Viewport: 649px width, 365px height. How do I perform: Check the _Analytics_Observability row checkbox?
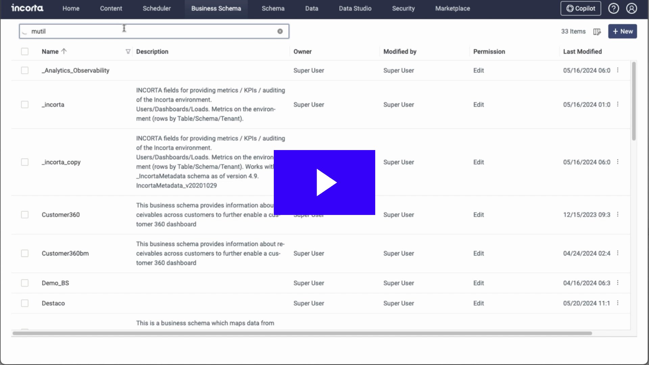pos(25,70)
